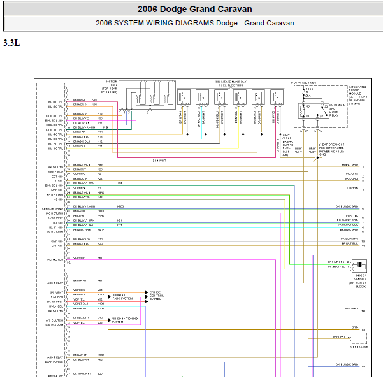Click the "BRN/TAN" wire label on pin 11
The height and width of the screenshot is (377, 383).
(79, 132)
